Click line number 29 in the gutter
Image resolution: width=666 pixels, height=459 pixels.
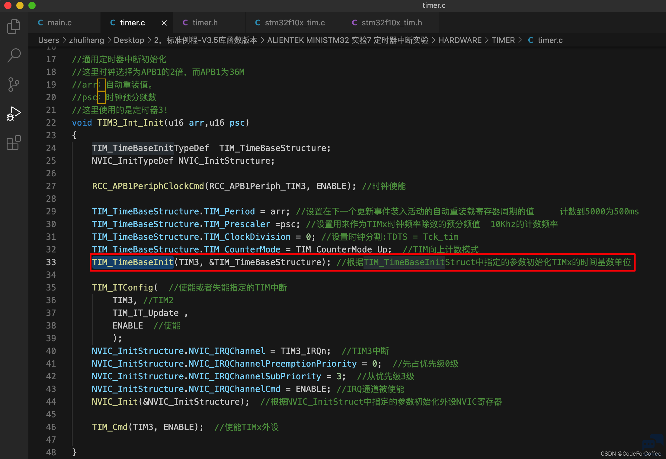coord(51,211)
